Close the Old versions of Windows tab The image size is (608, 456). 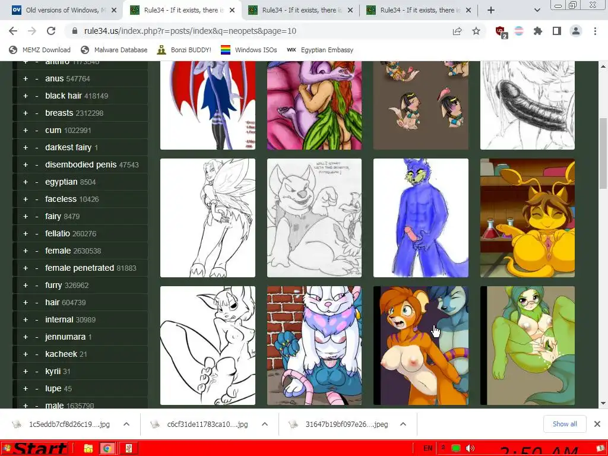[114, 11]
